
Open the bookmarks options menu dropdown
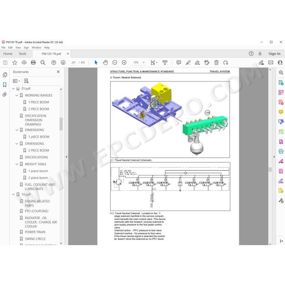pyautogui.click(x=16, y=81)
